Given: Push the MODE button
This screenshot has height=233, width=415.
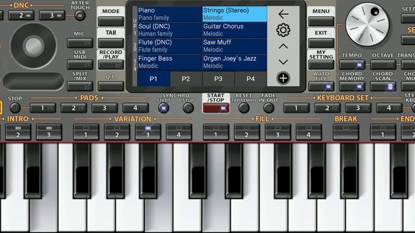Looking at the screenshot, I should 111,21.
